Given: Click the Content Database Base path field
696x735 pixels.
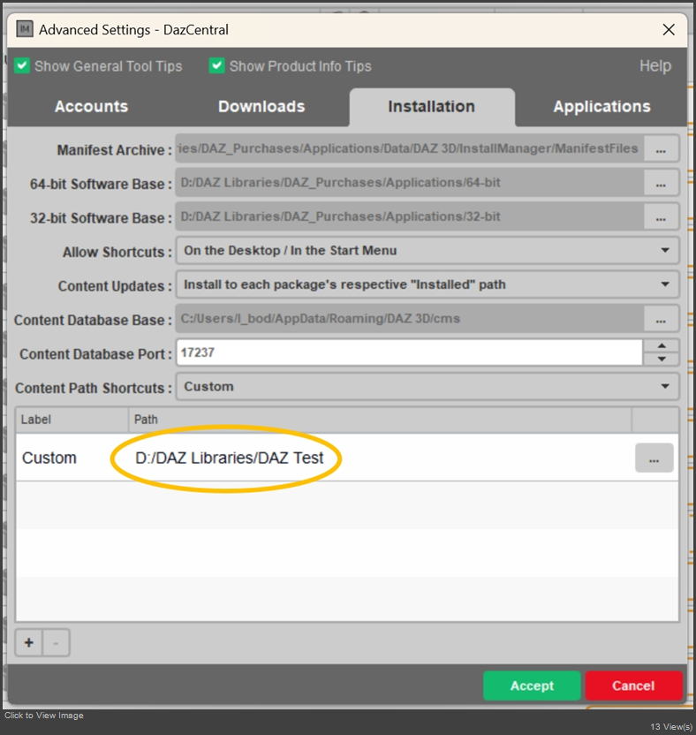Looking at the screenshot, I should pyautogui.click(x=410, y=319).
